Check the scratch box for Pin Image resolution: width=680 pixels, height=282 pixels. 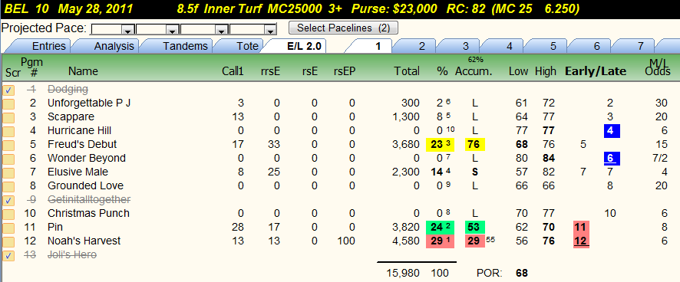point(8,228)
